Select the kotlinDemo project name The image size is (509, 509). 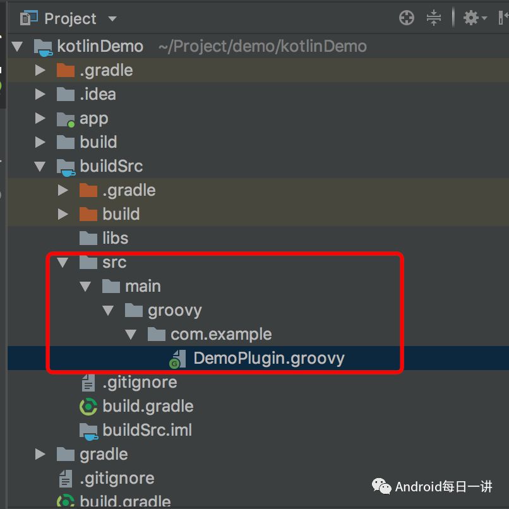100,46
